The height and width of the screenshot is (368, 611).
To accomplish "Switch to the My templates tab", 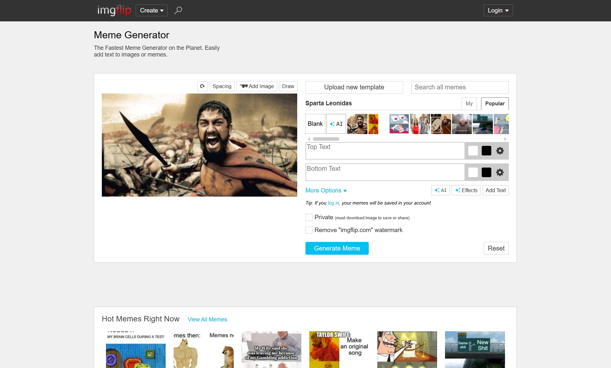I will pyautogui.click(x=469, y=103).
